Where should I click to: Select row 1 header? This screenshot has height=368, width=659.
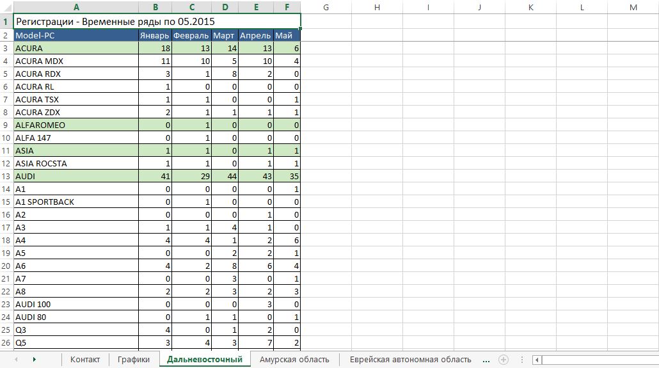[6, 22]
